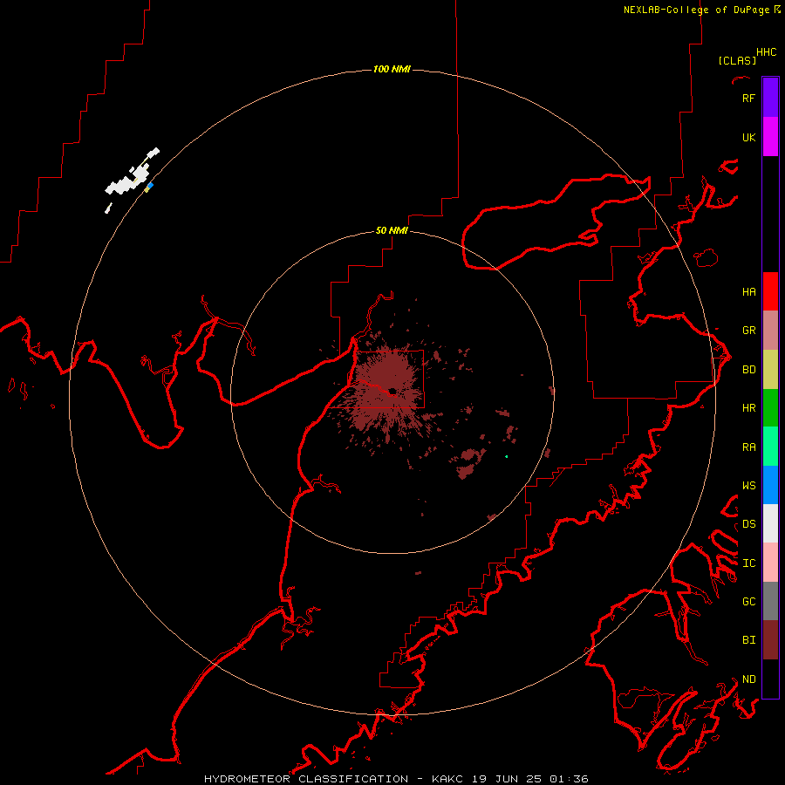The width and height of the screenshot is (785, 785).
Task: Click the HR legend label text
Action: [x=748, y=408]
